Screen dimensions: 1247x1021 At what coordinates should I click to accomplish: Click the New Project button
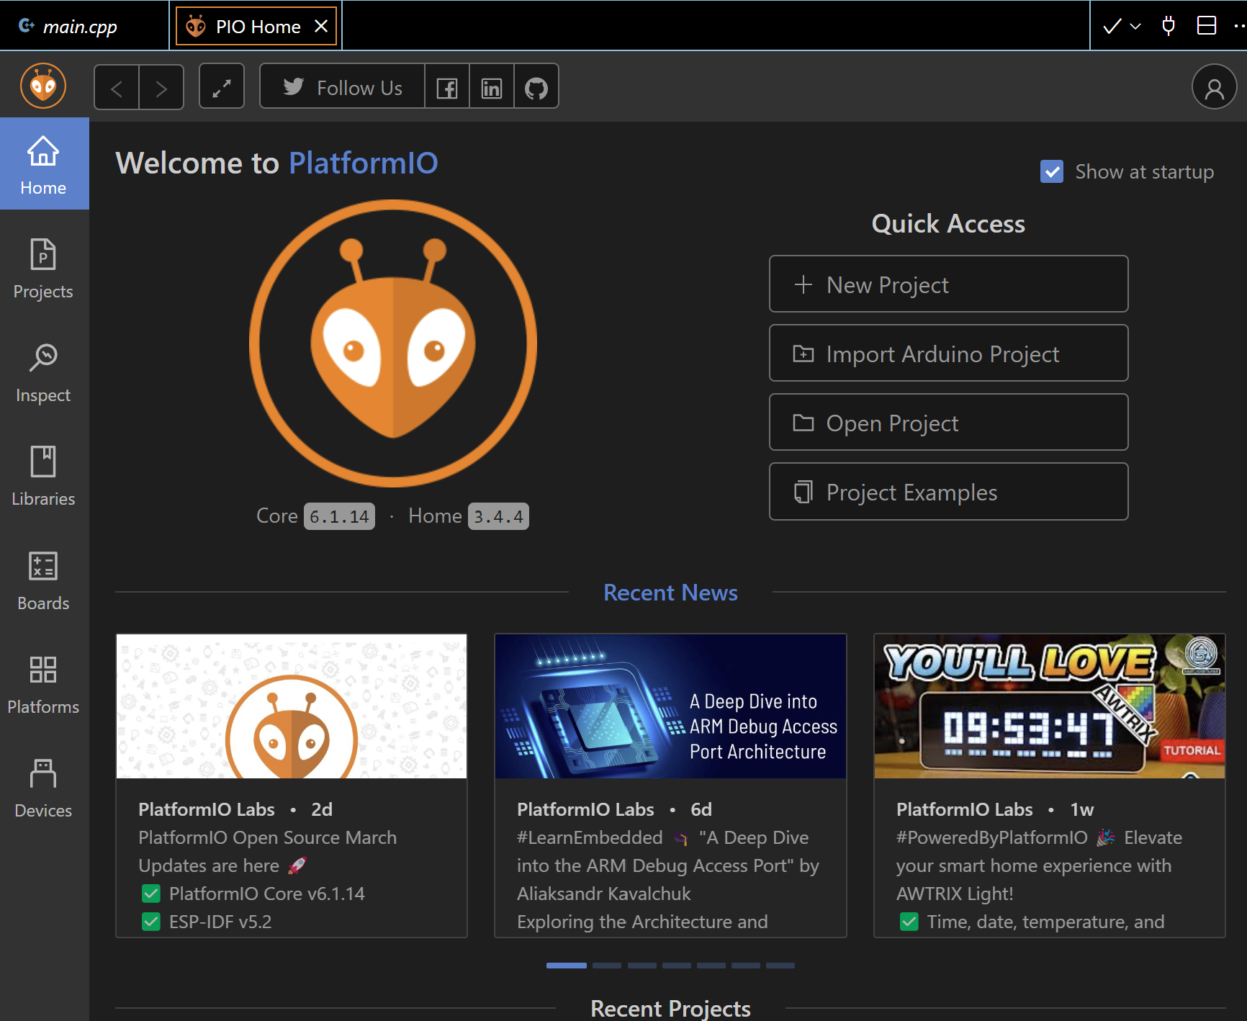click(948, 284)
